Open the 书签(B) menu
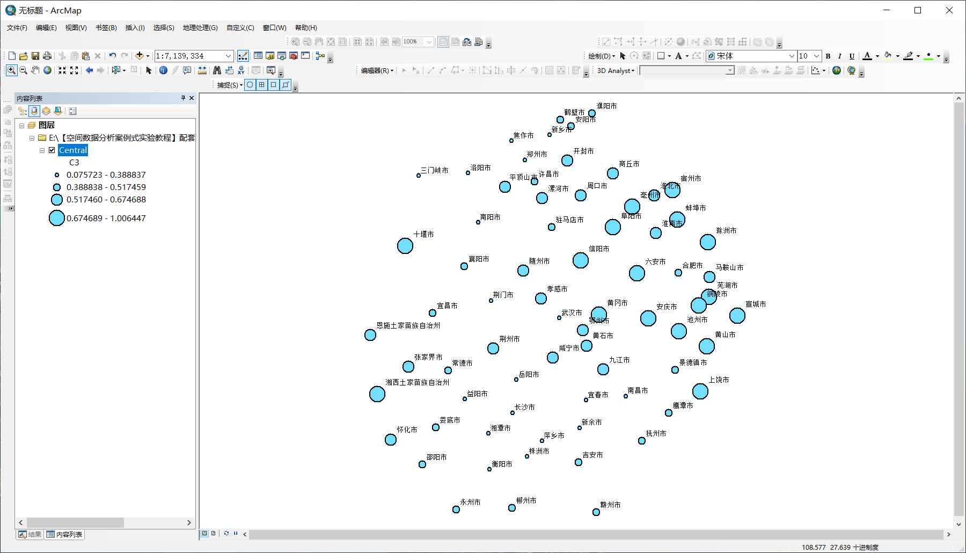Image resolution: width=966 pixels, height=553 pixels. tap(106, 28)
